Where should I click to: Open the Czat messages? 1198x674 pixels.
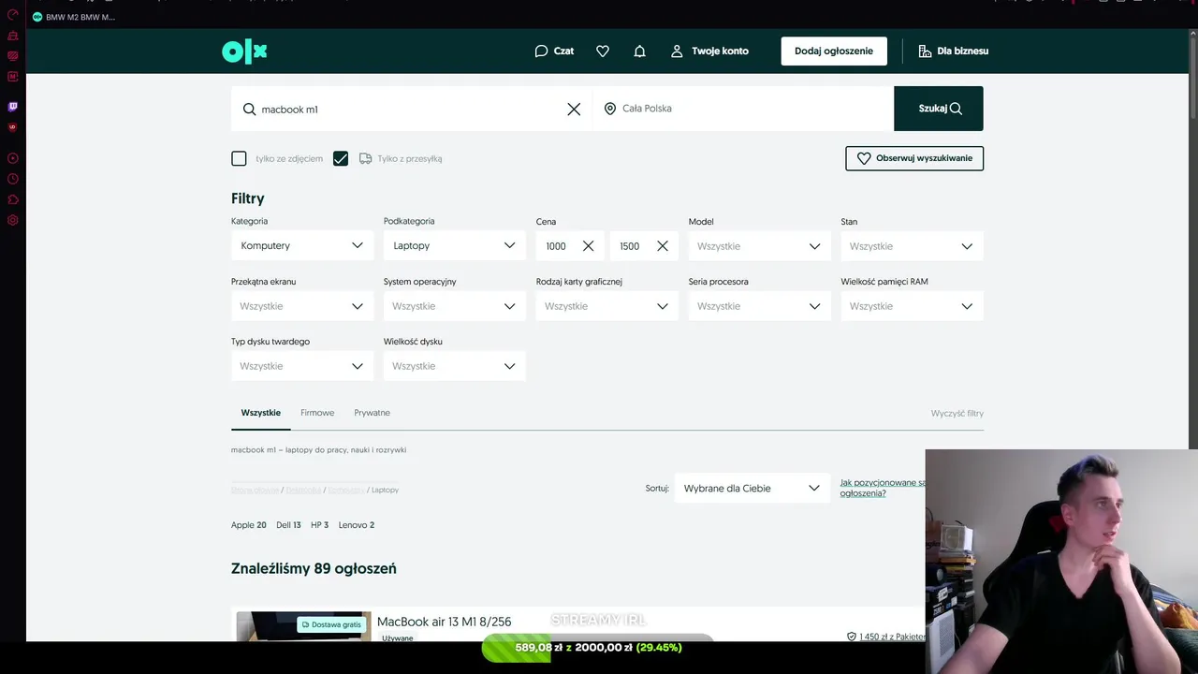(554, 51)
